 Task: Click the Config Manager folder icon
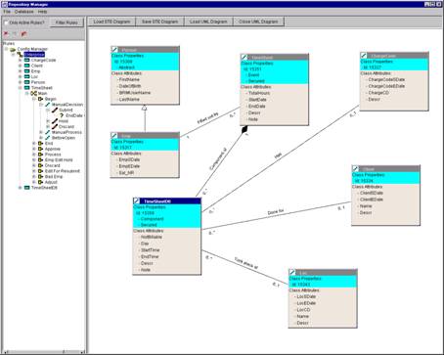click(13, 49)
